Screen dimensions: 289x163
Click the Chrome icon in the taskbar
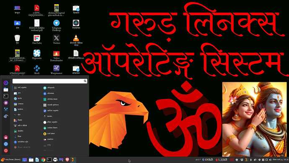pos(43,160)
